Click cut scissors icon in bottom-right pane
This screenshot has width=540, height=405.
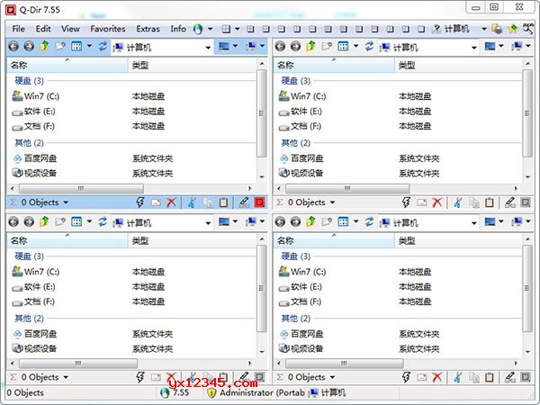pyautogui.click(x=458, y=377)
